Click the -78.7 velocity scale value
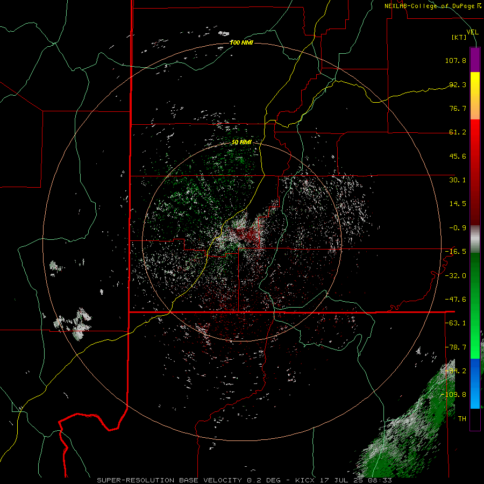 coord(455,347)
